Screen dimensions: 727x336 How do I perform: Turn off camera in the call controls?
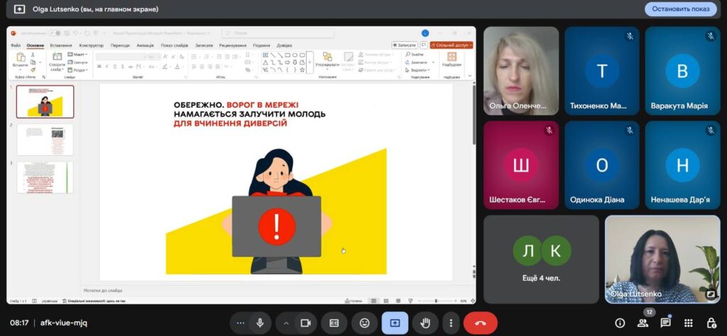coord(306,323)
